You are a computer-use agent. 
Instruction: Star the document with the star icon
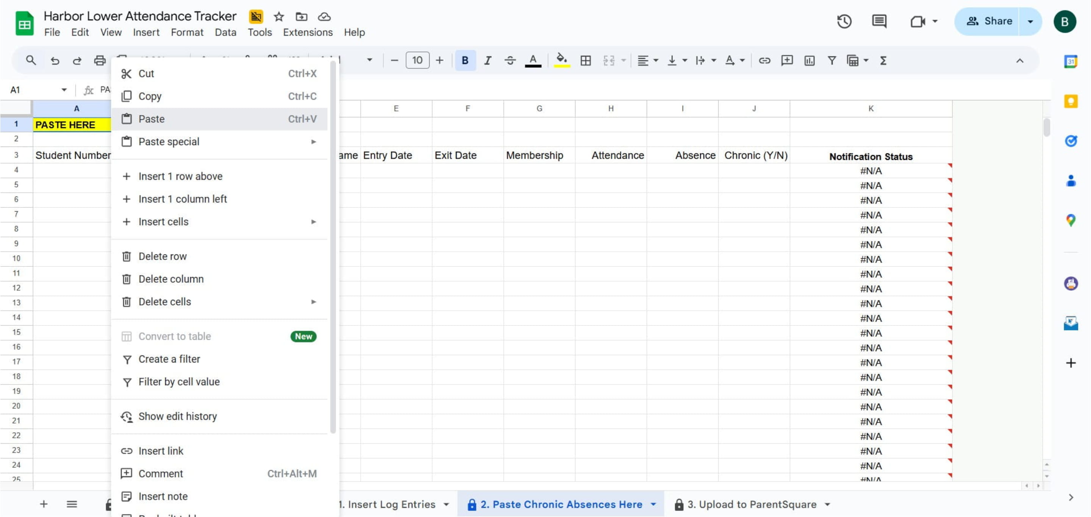point(278,17)
